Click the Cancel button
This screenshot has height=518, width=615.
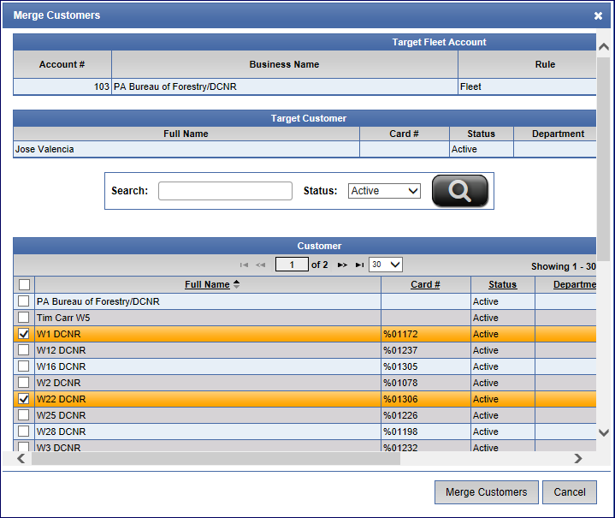point(569,492)
